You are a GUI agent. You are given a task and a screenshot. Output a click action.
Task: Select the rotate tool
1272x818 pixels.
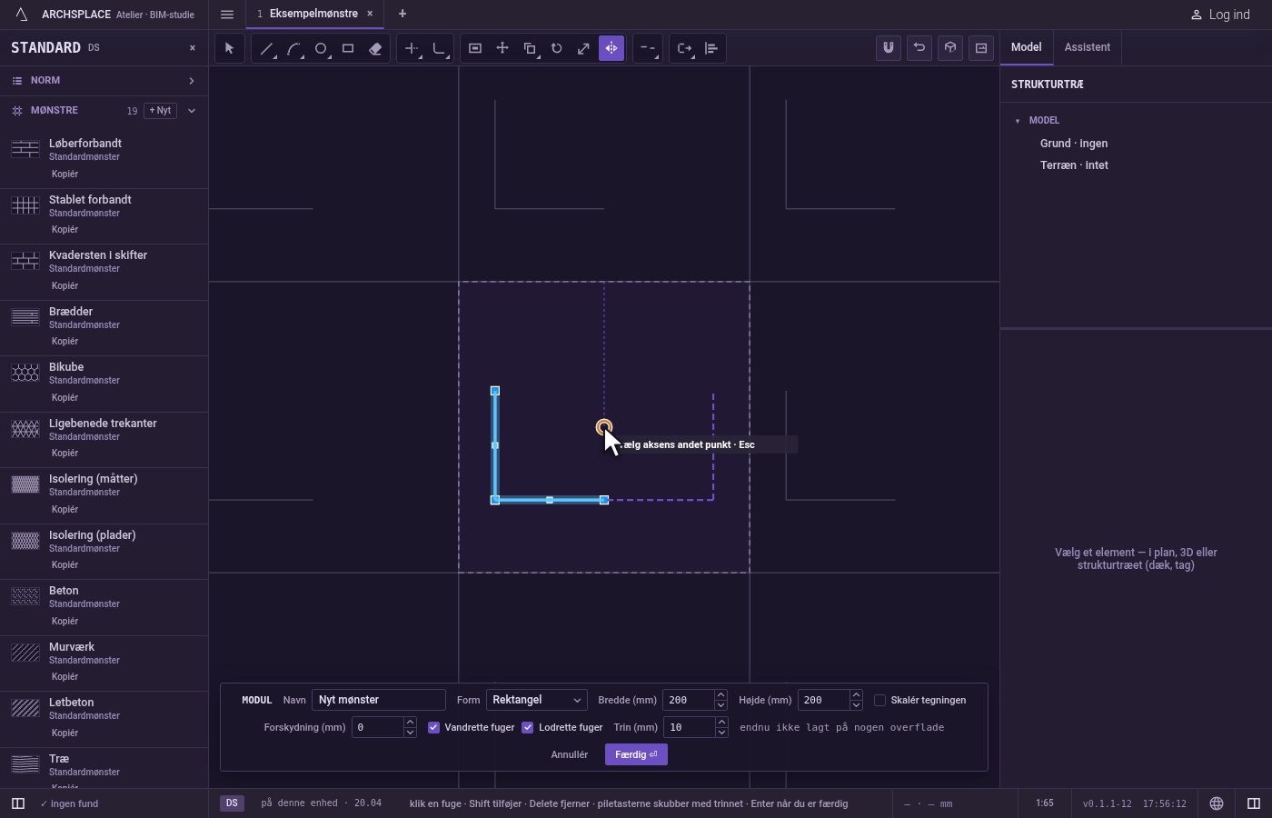(557, 48)
